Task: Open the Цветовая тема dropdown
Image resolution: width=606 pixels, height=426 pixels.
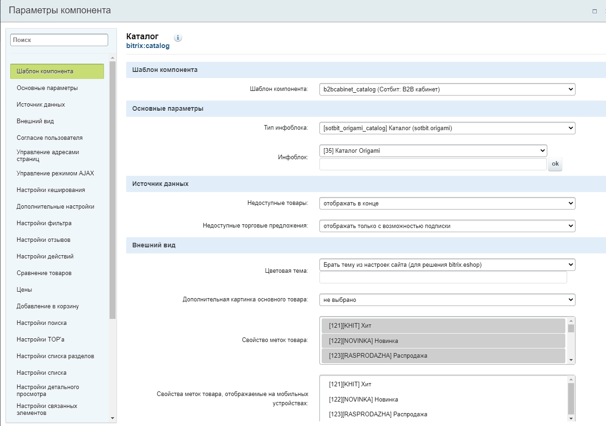Action: [x=447, y=265]
